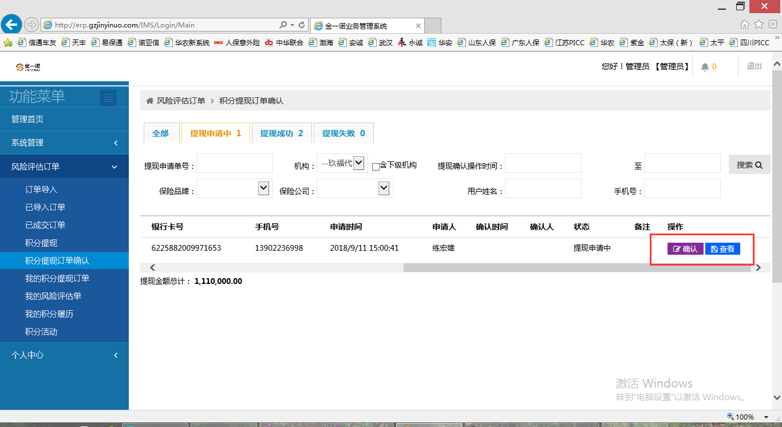This screenshot has height=427, width=782.
Task: Click the browser favorites star icon
Action: pos(759,24)
